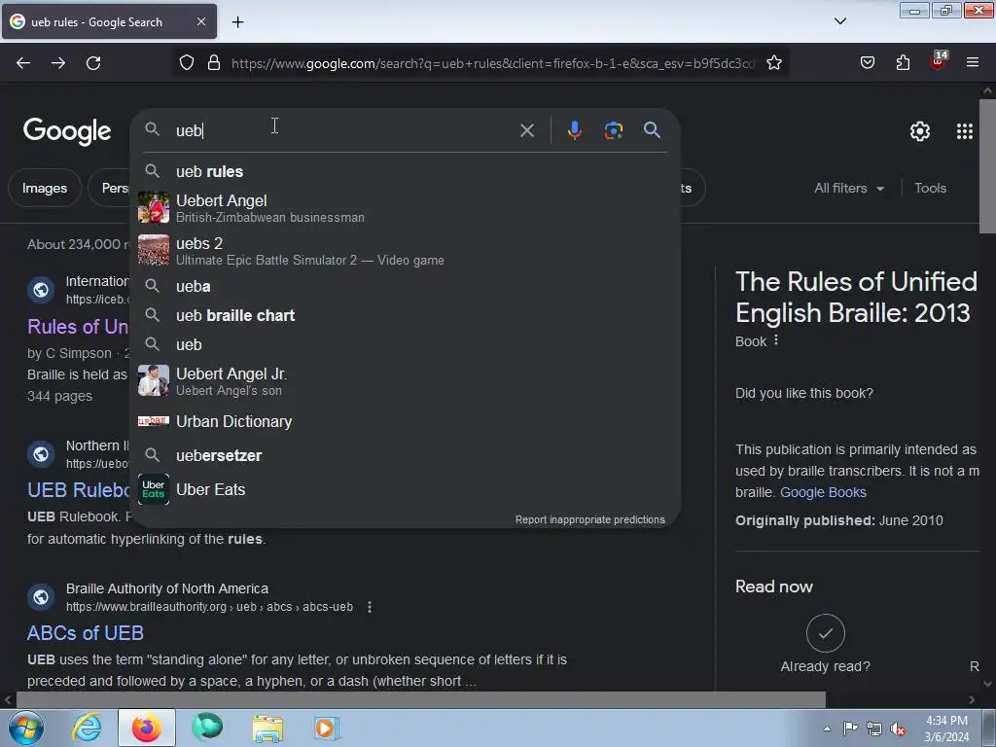Select the 'Uebert Angel' suggestion
The image size is (996, 747).
coord(405,208)
